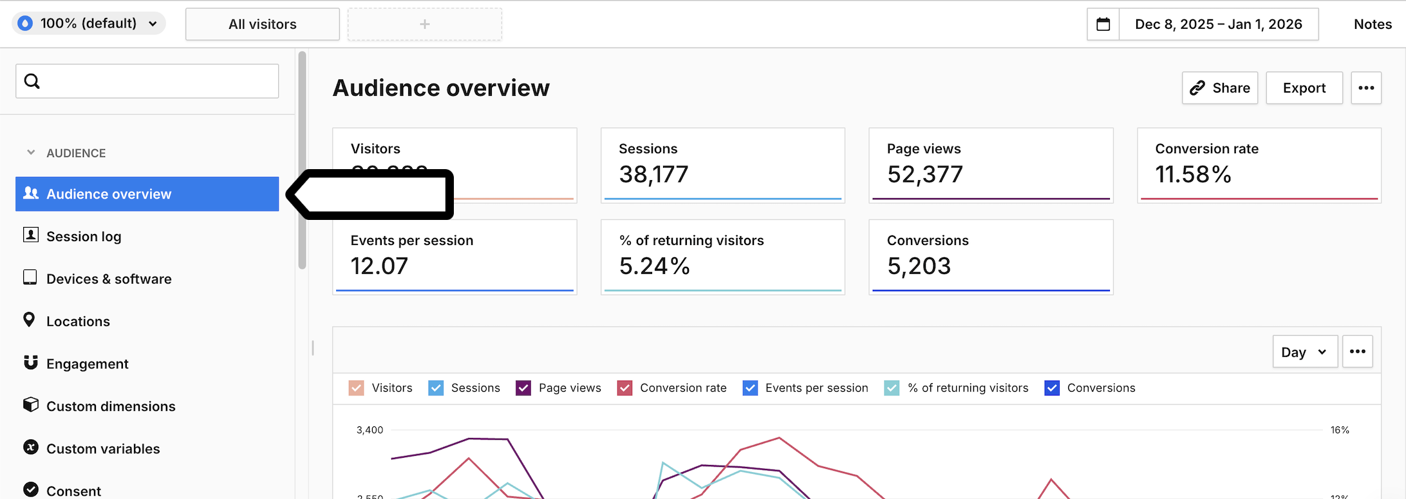Click the Engagement magnet icon
The width and height of the screenshot is (1406, 499).
[x=31, y=362]
